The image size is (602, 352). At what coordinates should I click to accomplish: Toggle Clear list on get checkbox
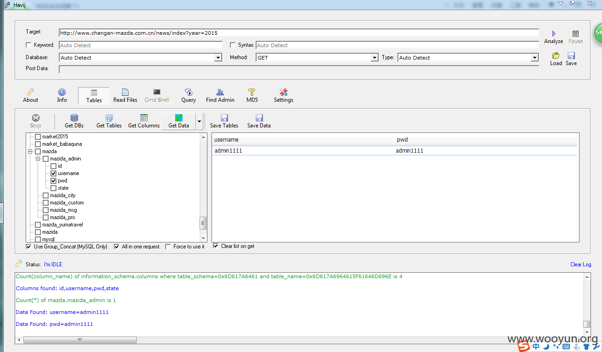tap(216, 246)
